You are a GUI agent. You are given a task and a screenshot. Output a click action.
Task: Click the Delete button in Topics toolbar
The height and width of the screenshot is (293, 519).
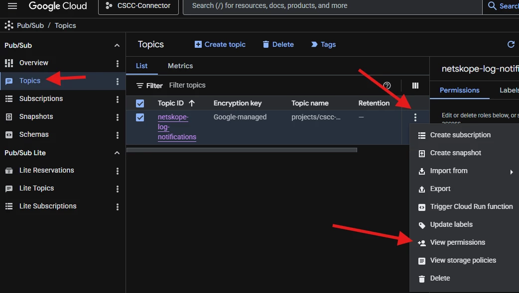(x=278, y=44)
